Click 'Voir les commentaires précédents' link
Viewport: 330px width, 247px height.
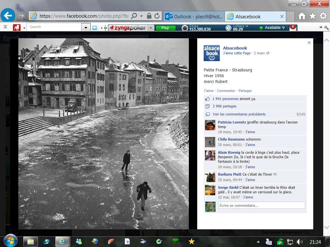coord(239,114)
